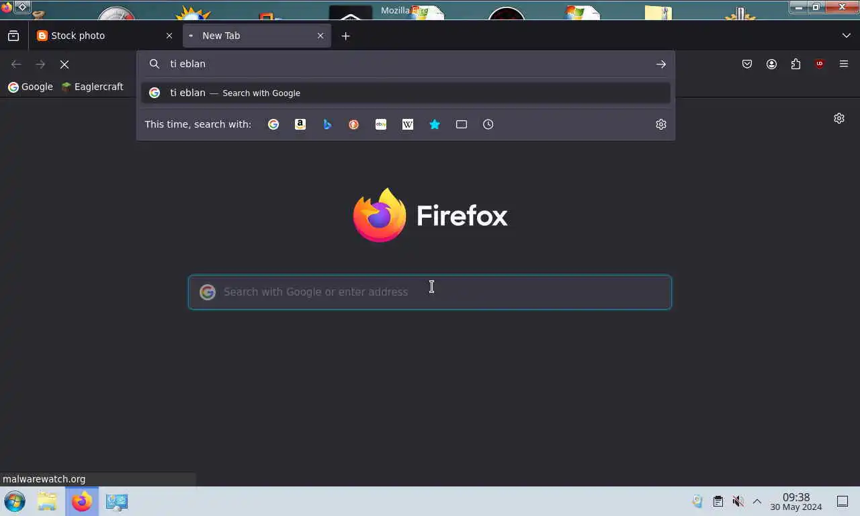This screenshot has height=516, width=860.
Task: Open search settings gear in the urlbar dropdown
Action: [661, 124]
